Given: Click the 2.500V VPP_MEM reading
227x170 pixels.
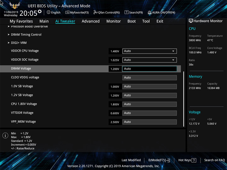Looking at the screenshot, I should tap(115, 122).
